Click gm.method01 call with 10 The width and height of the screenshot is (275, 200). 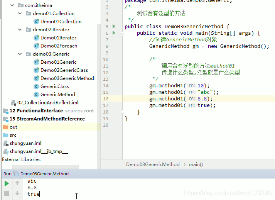(x=179, y=86)
